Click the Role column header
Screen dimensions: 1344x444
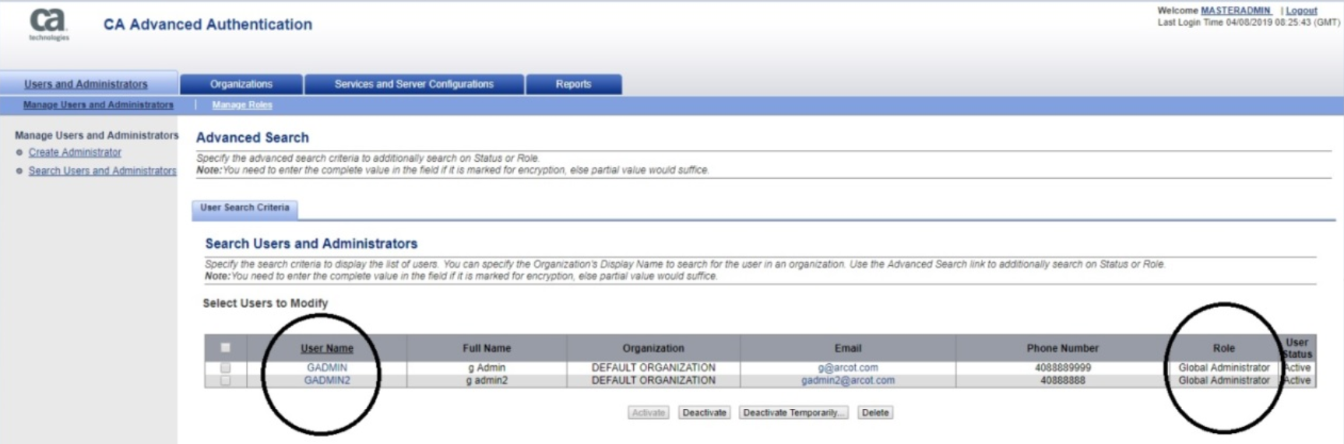pyautogui.click(x=1224, y=348)
